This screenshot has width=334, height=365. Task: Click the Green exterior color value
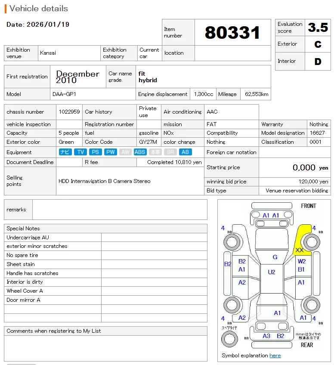tap(66, 142)
